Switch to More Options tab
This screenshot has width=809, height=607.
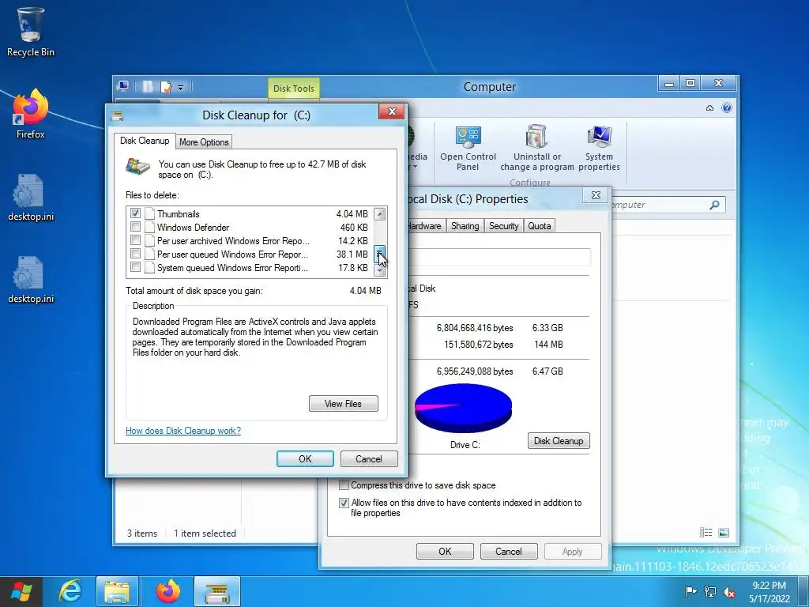[204, 142]
